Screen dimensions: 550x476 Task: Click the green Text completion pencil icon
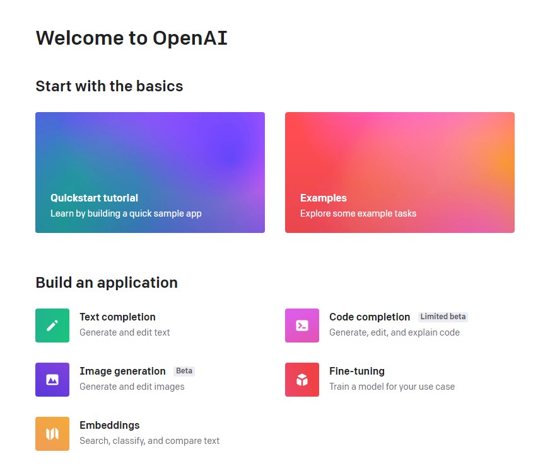click(52, 326)
